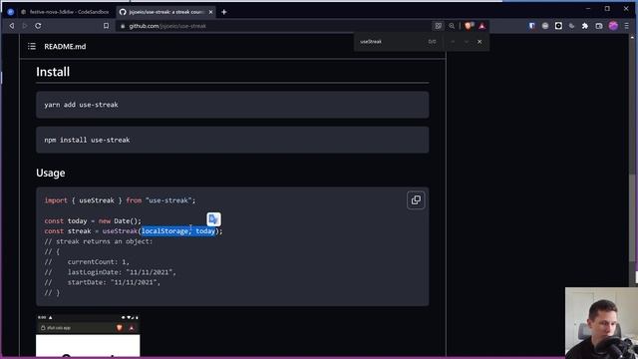Close the find-in-page bar
638x359 pixels.
click(x=479, y=42)
